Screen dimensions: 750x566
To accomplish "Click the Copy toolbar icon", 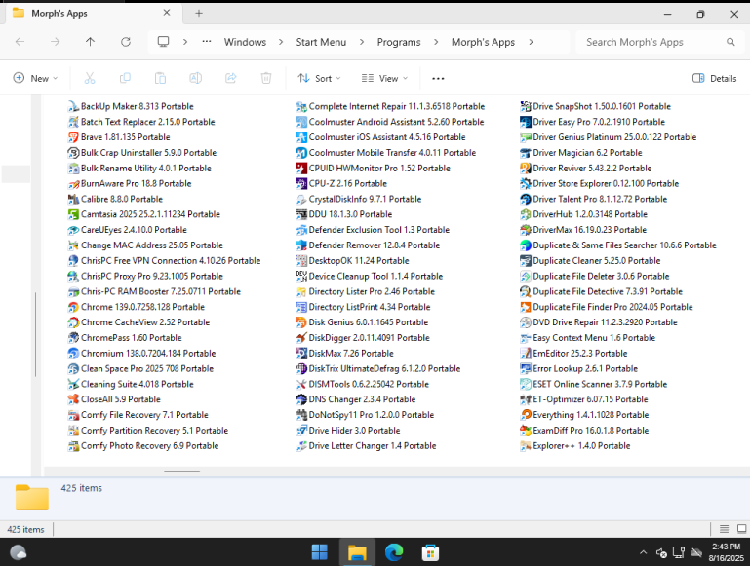I will pyautogui.click(x=125, y=78).
